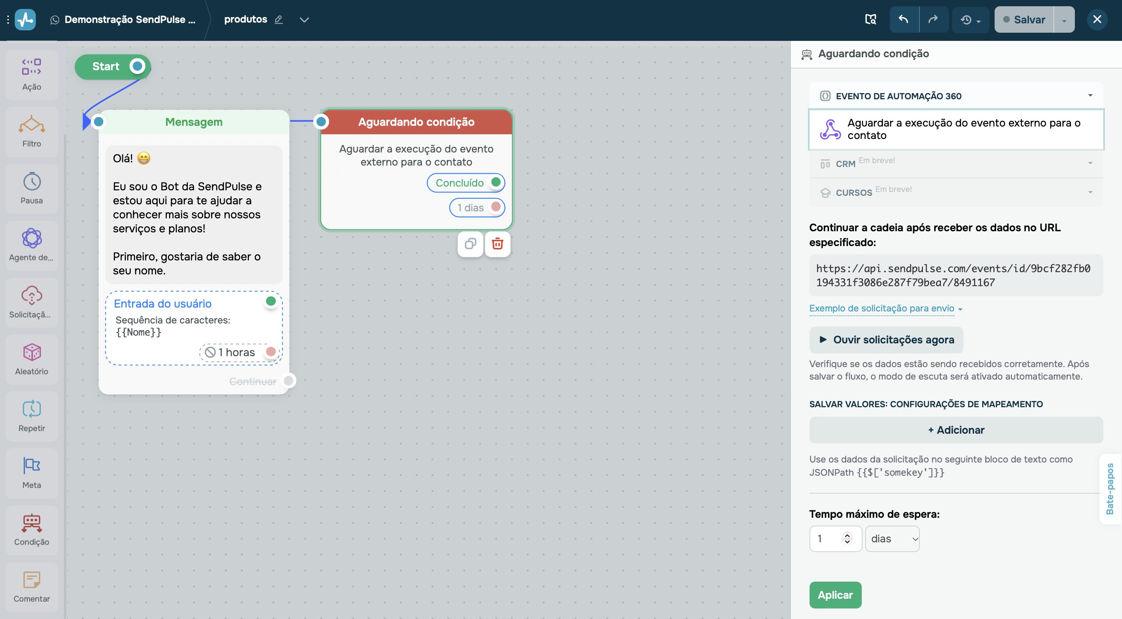Collapse the Evento de Automação 360 section
Screen dimensions: 1122x619
tap(1090, 95)
